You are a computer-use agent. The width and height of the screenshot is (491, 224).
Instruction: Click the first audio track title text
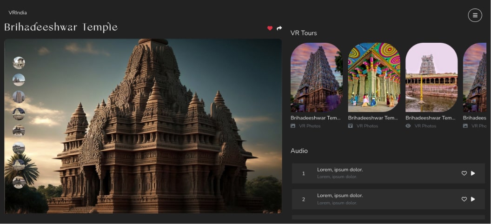(340, 170)
